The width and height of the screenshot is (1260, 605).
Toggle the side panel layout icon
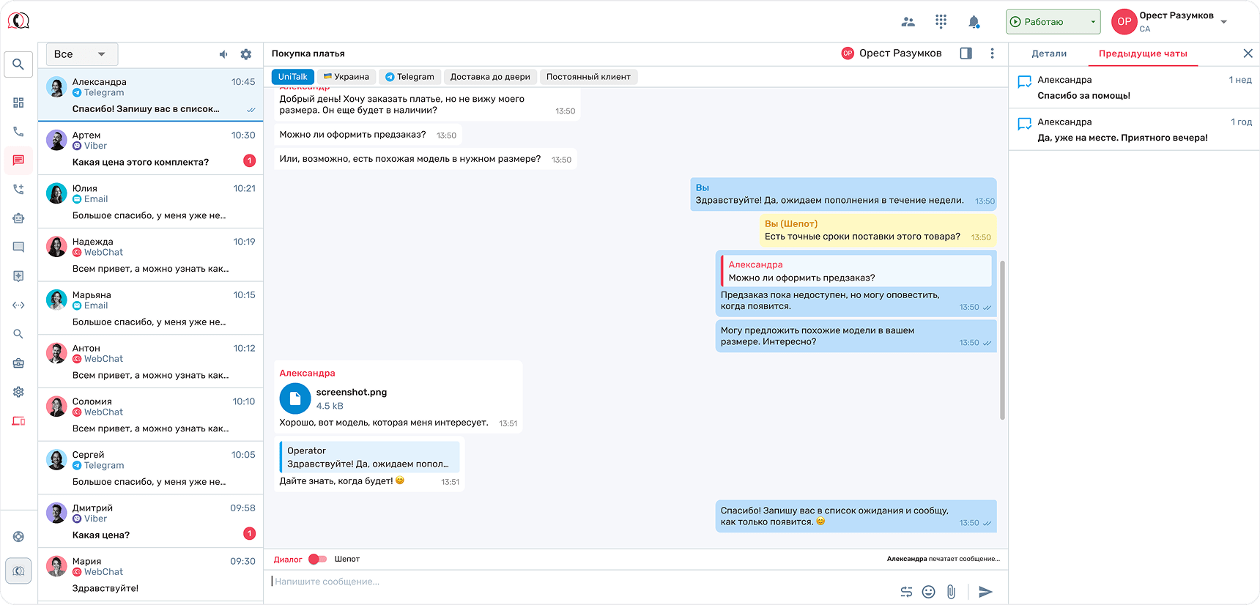pyautogui.click(x=966, y=53)
